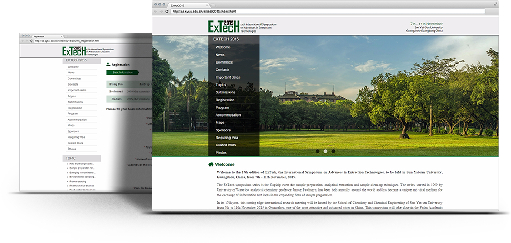
Task: Reload the Registration page in the back browser
Action: click(x=32, y=41)
